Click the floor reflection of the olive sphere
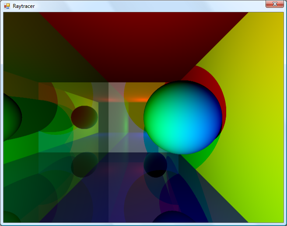 84,165
